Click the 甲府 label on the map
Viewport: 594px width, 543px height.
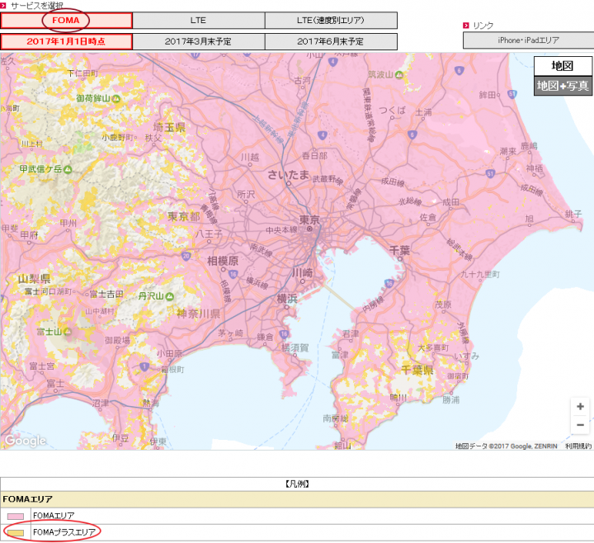pos(30,235)
